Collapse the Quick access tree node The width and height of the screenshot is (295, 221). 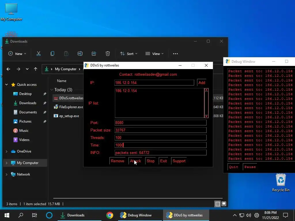(7, 85)
